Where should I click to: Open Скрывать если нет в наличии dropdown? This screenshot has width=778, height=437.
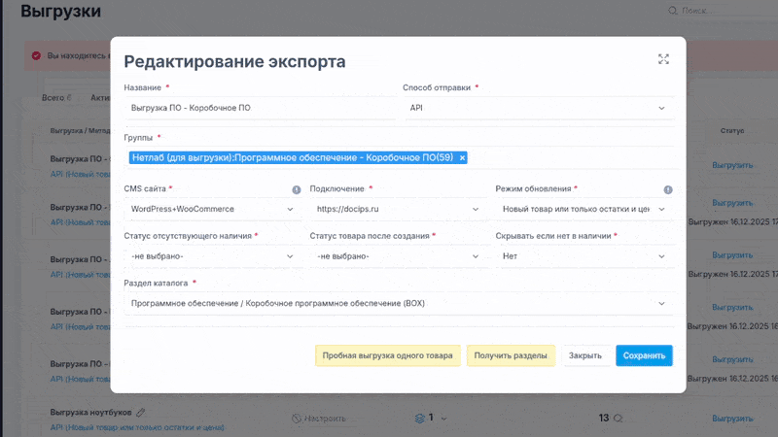583,255
